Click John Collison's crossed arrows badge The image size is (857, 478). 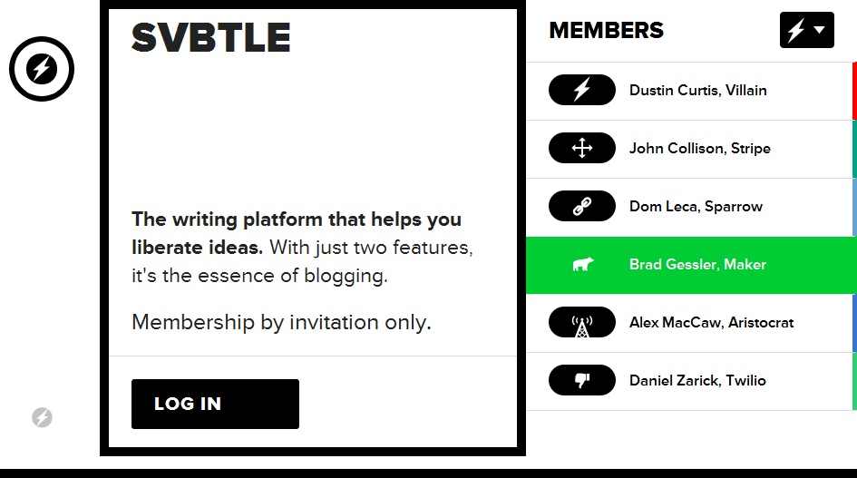(x=582, y=148)
